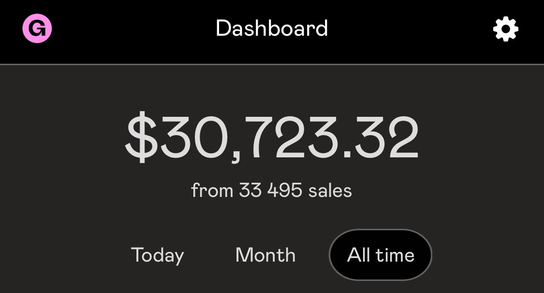Select the All time tab
544x293 pixels.
pyautogui.click(x=381, y=255)
